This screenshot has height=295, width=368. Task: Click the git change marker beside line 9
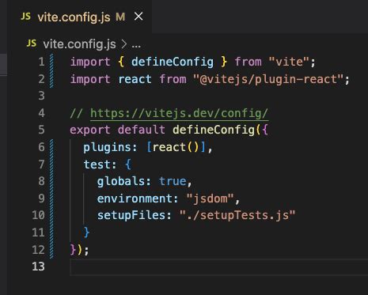[x=51, y=199]
